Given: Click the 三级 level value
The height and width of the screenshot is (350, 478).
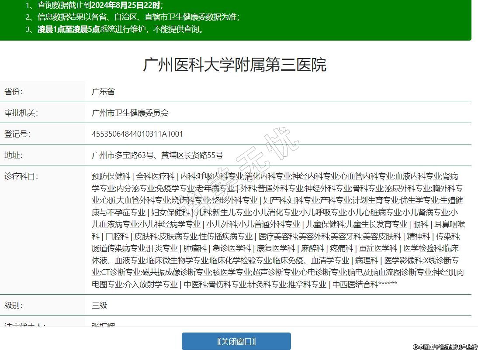Looking at the screenshot, I should point(99,305).
